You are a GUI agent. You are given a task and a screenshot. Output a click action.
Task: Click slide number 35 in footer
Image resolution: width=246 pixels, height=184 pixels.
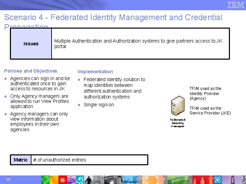coord(8,179)
